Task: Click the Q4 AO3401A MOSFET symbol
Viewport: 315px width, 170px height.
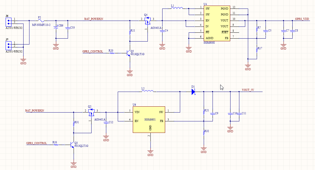Action: point(148,21)
